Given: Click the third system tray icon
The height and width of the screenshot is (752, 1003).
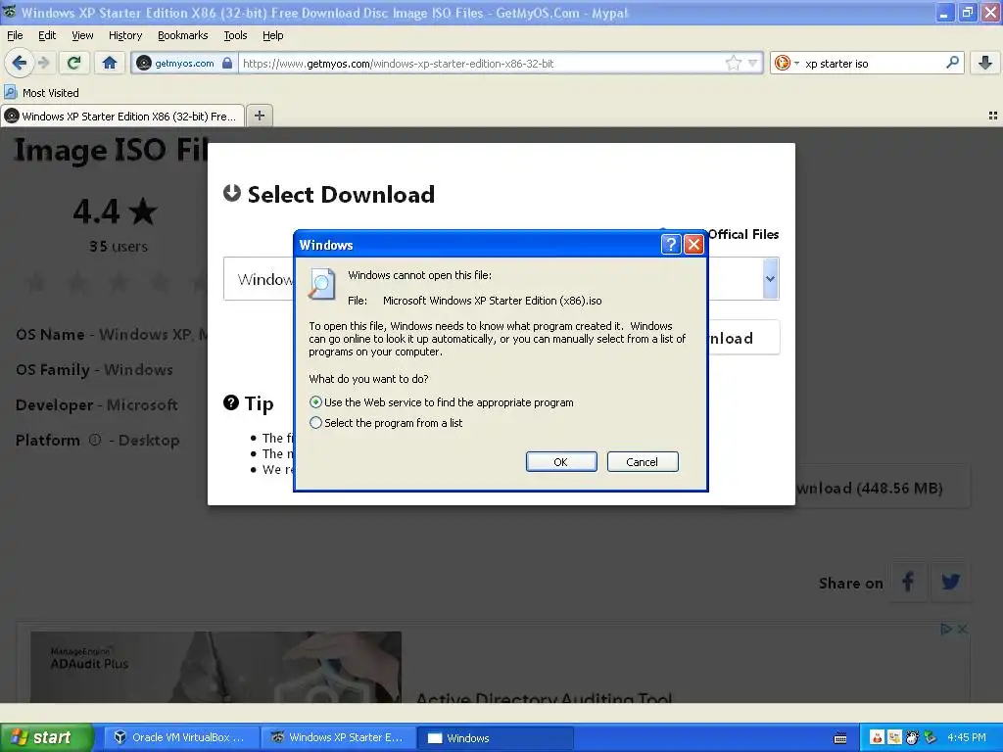Looking at the screenshot, I should pyautogui.click(x=912, y=737).
